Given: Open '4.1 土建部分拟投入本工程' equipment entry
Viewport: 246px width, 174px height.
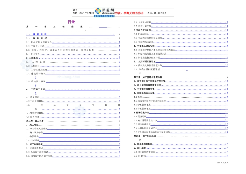Looking at the screenshot, I should coord(181,50).
